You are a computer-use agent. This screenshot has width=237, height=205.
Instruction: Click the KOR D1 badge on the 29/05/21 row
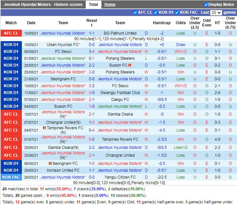[x=11, y=170]
